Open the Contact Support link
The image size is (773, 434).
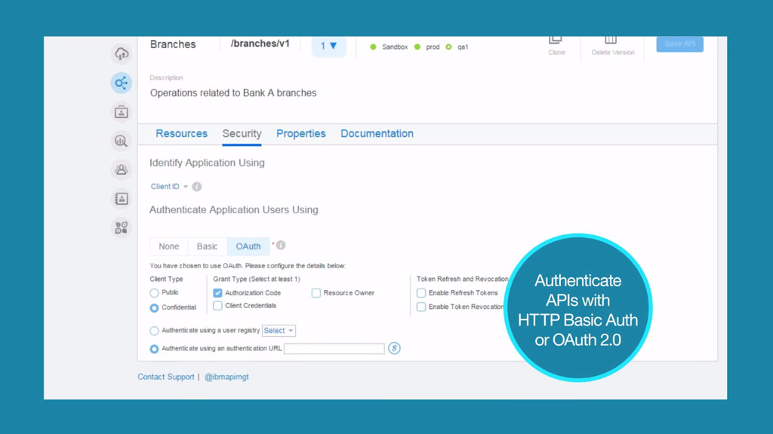click(x=165, y=377)
